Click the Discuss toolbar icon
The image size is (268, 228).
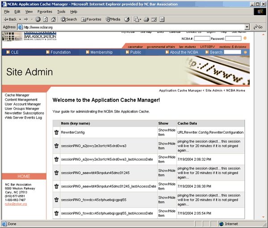pyautogui.click(x=162, y=19)
